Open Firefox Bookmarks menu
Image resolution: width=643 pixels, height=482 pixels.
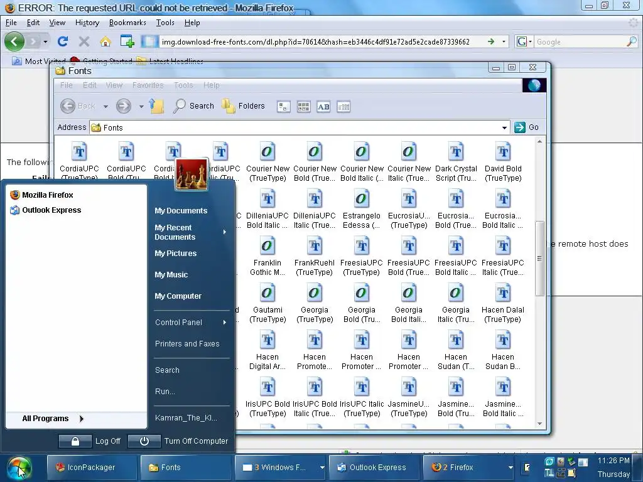click(x=127, y=23)
